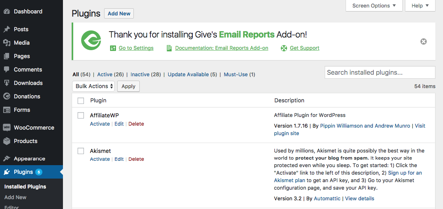
Task: Click the Plugins update count badge 5
Action: point(39,172)
